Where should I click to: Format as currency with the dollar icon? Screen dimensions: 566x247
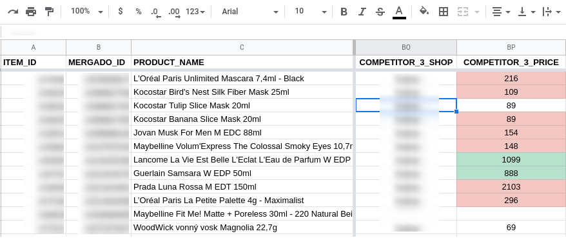121,12
